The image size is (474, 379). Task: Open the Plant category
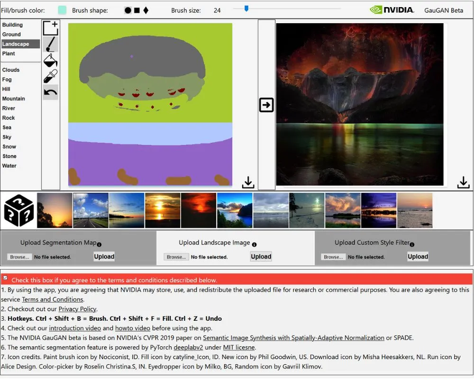click(9, 54)
